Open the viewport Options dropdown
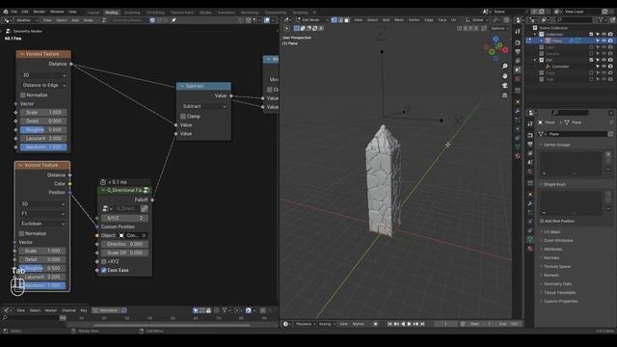 (x=499, y=28)
